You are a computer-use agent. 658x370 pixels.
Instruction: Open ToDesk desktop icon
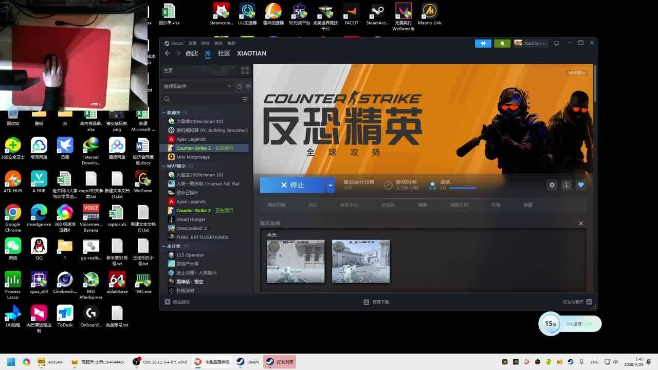[x=65, y=316]
